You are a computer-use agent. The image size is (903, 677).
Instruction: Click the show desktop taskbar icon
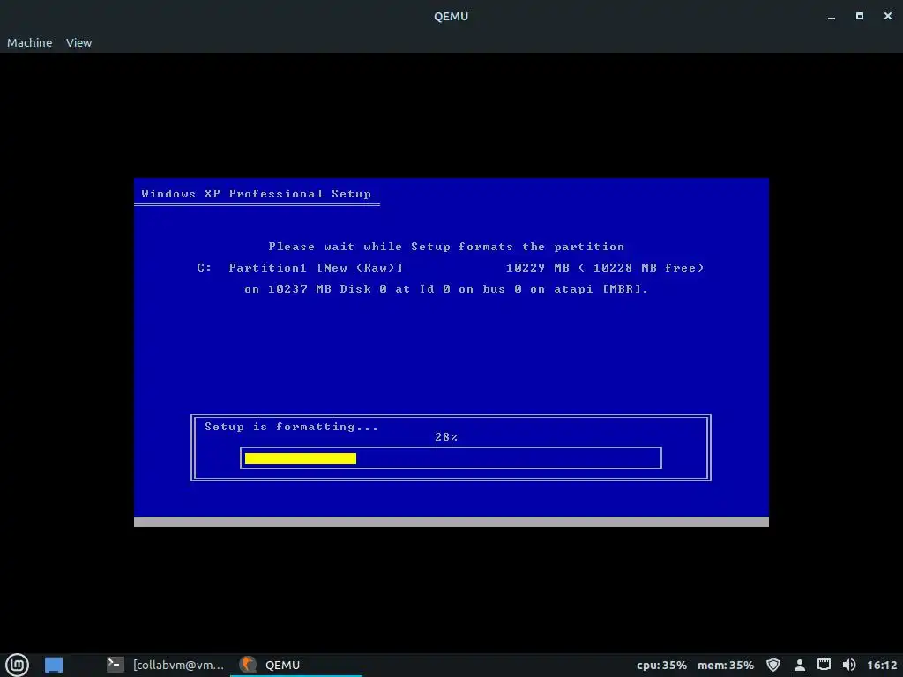coord(54,665)
